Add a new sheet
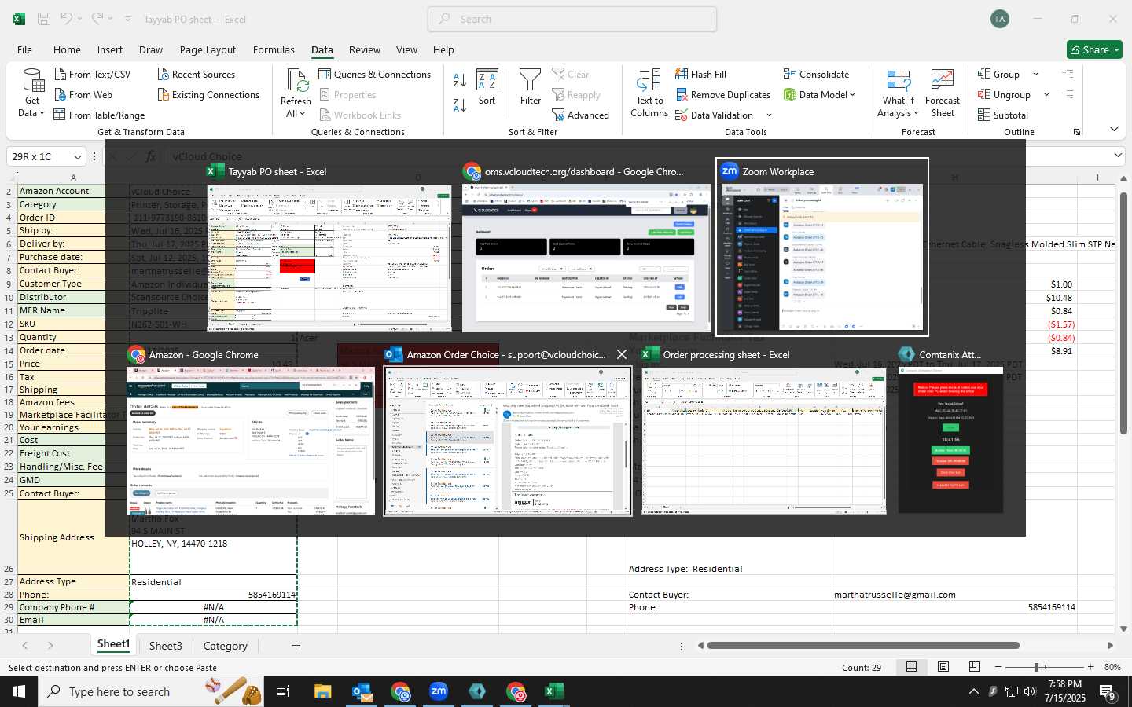Image resolution: width=1132 pixels, height=707 pixels. pos(296,646)
